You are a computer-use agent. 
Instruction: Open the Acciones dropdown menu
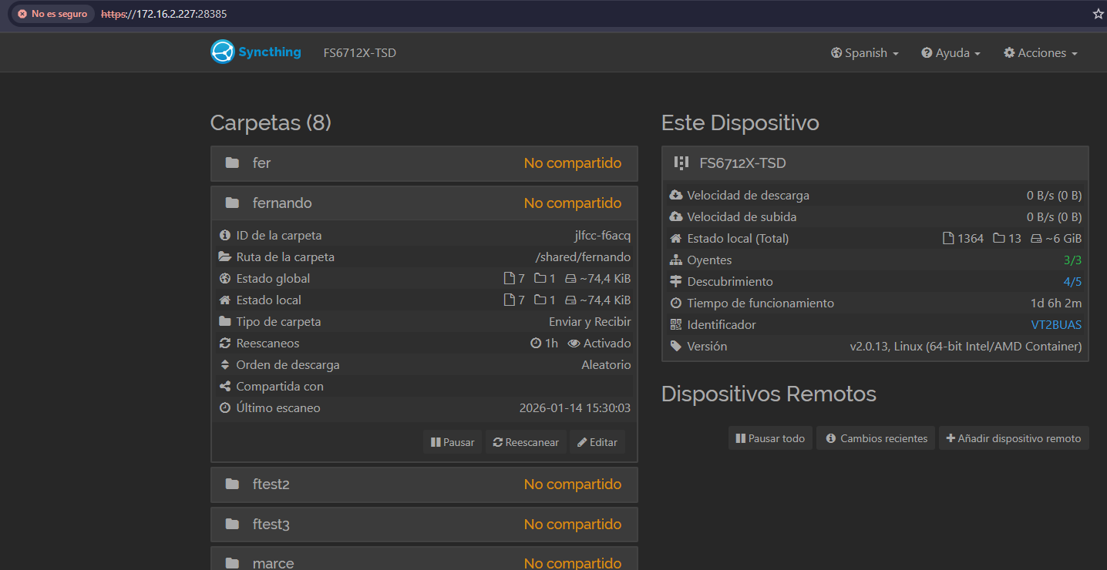coord(1040,53)
